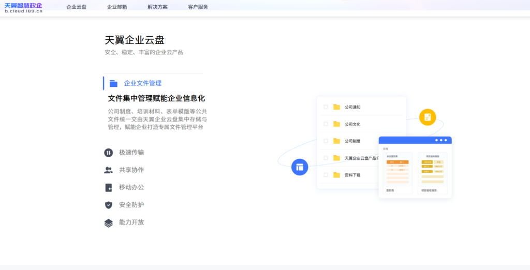530x270 pixels.
Task: Select the 极速传输 feature
Action: [x=131, y=153]
